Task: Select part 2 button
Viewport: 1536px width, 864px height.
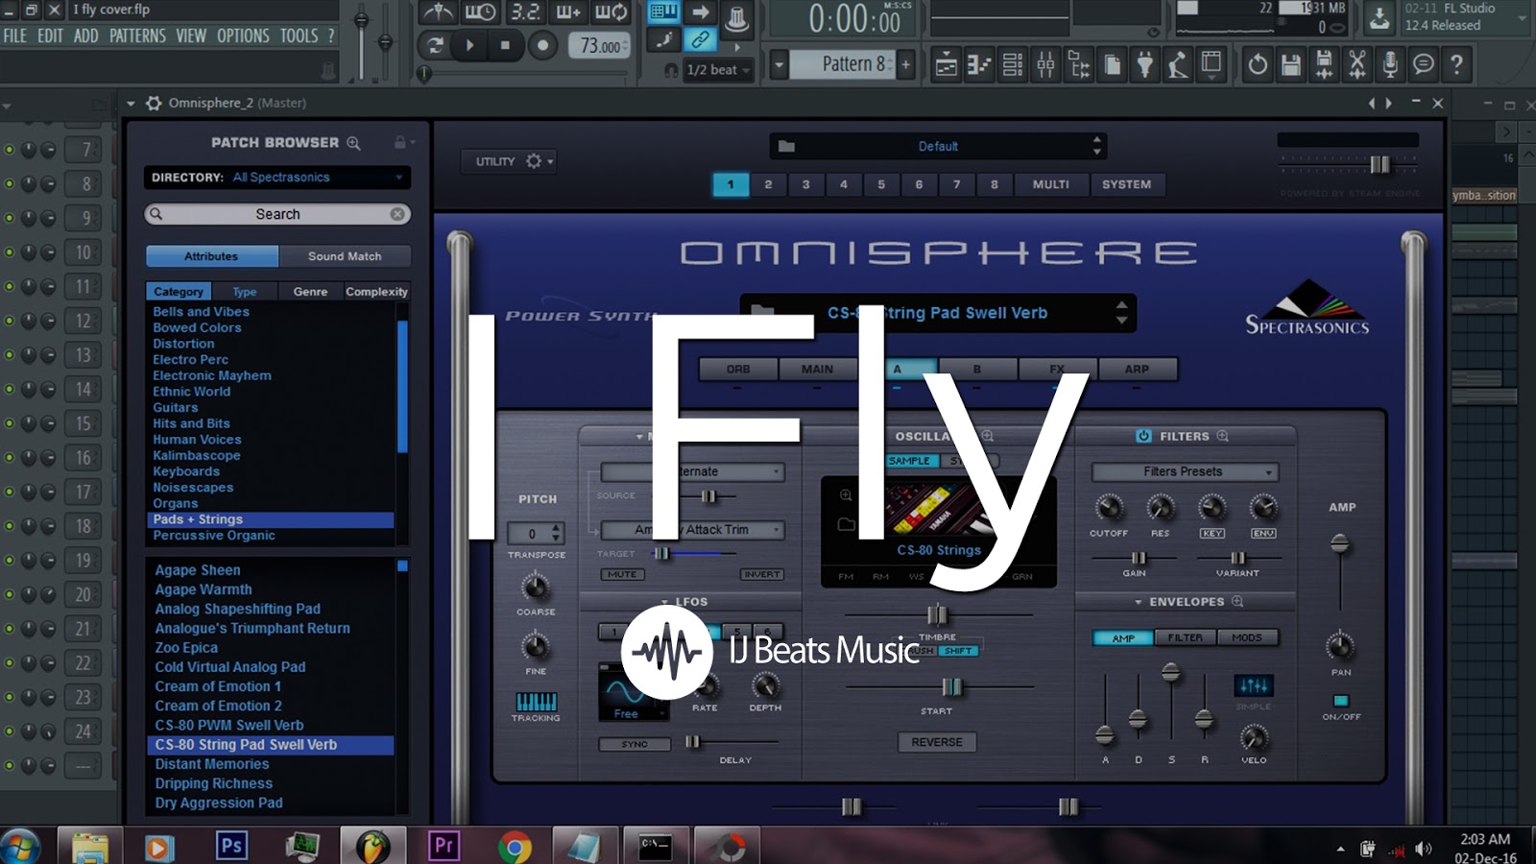Action: tap(768, 184)
